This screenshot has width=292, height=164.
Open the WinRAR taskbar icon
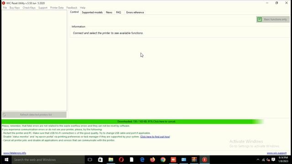pos(194,160)
